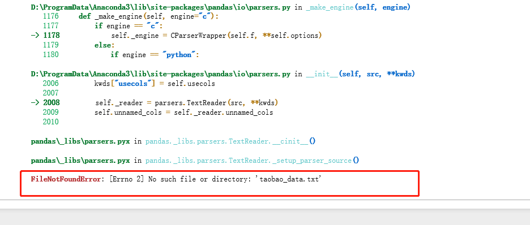Click the CParserWrapper call on line 1178
This screenshot has width=530, height=225.
[x=200, y=36]
